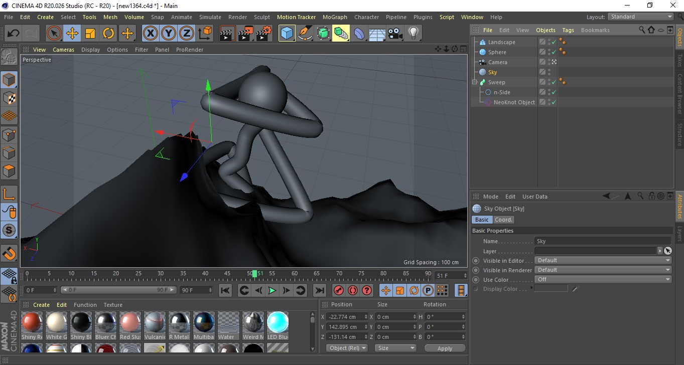Viewport: 684px width, 365px height.
Task: Select the NeoKnot Object row
Action: pyautogui.click(x=514, y=102)
